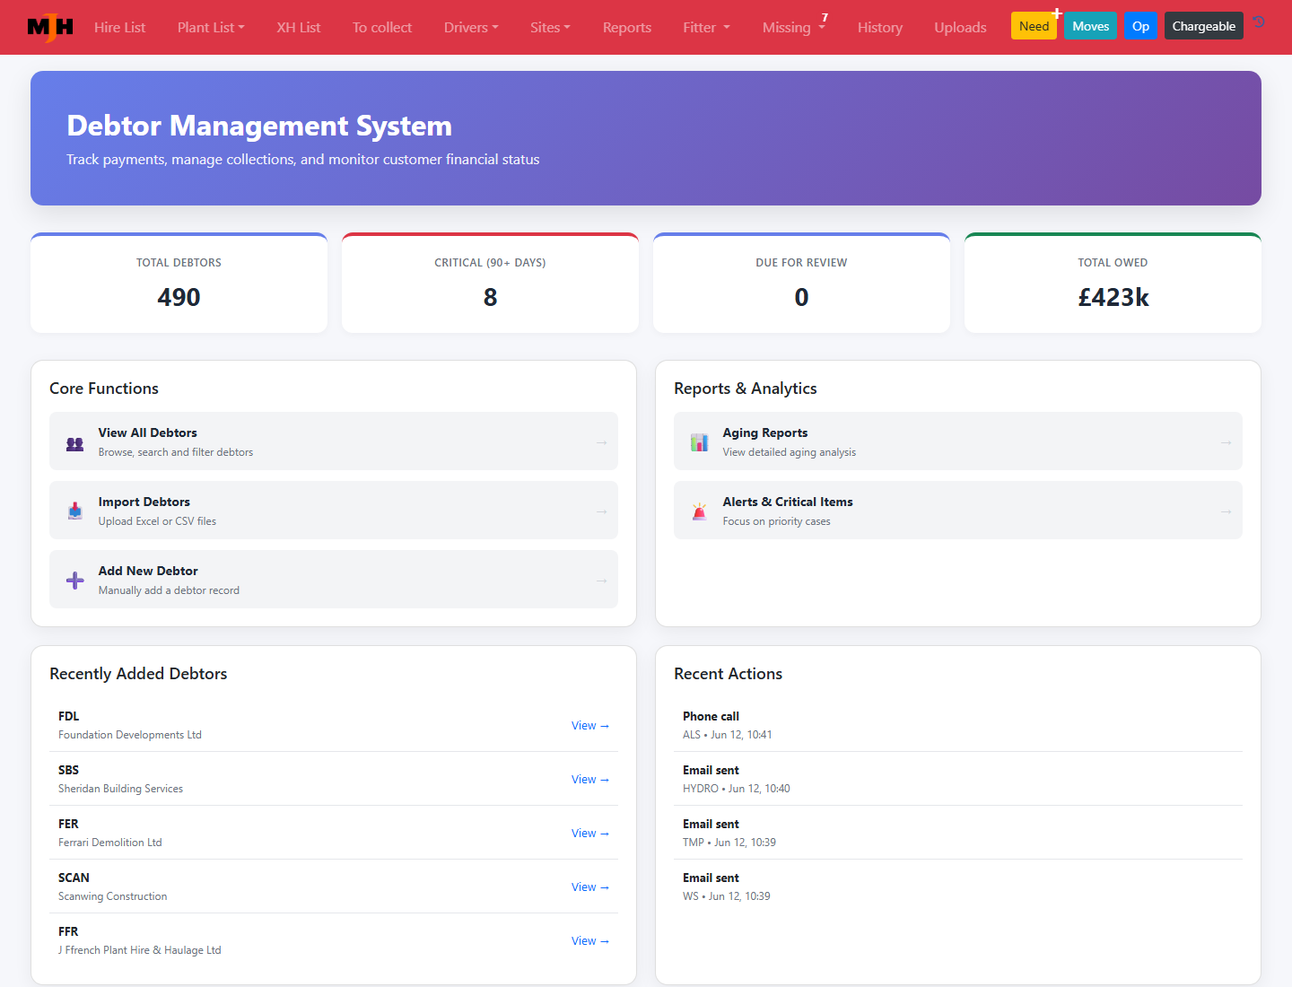Open the Critical 90+ Days stat card

490,283
